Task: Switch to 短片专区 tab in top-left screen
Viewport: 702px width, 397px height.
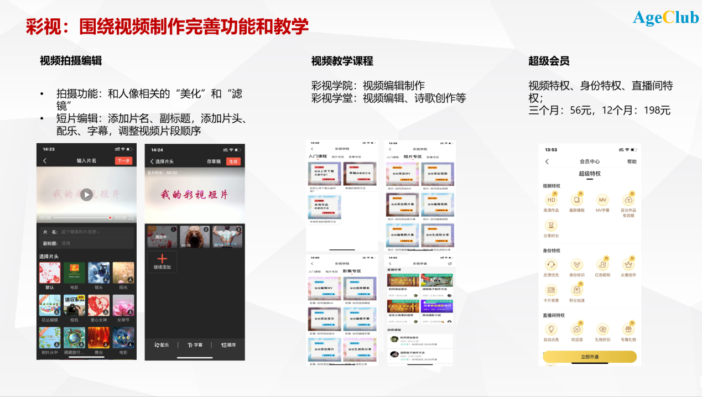Action: (x=337, y=157)
